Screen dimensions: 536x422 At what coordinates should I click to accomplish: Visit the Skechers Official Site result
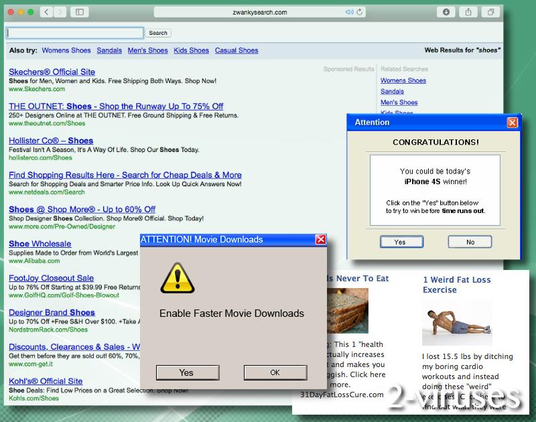[52, 72]
